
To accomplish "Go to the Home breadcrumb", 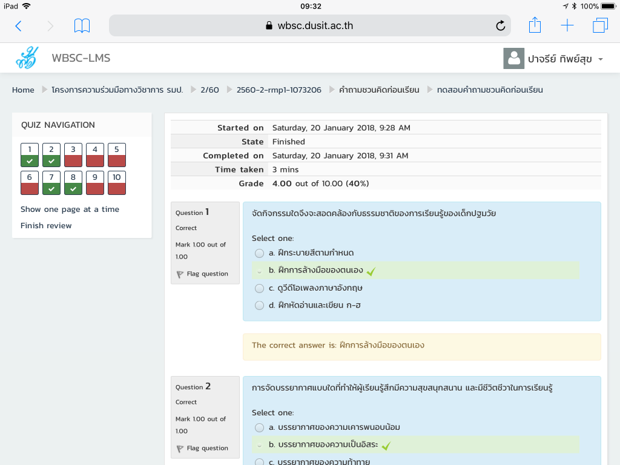I will pyautogui.click(x=23, y=90).
